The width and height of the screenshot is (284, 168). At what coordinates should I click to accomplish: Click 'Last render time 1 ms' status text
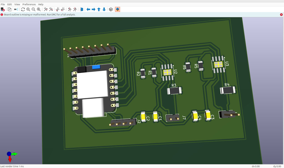12,166
